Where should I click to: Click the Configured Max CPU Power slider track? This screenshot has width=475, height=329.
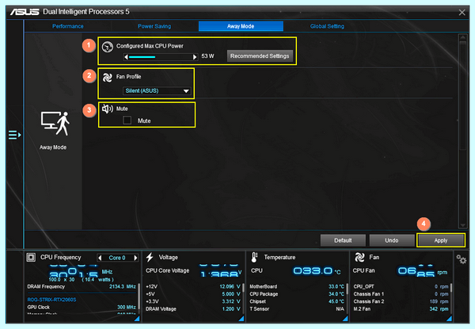tap(160, 57)
